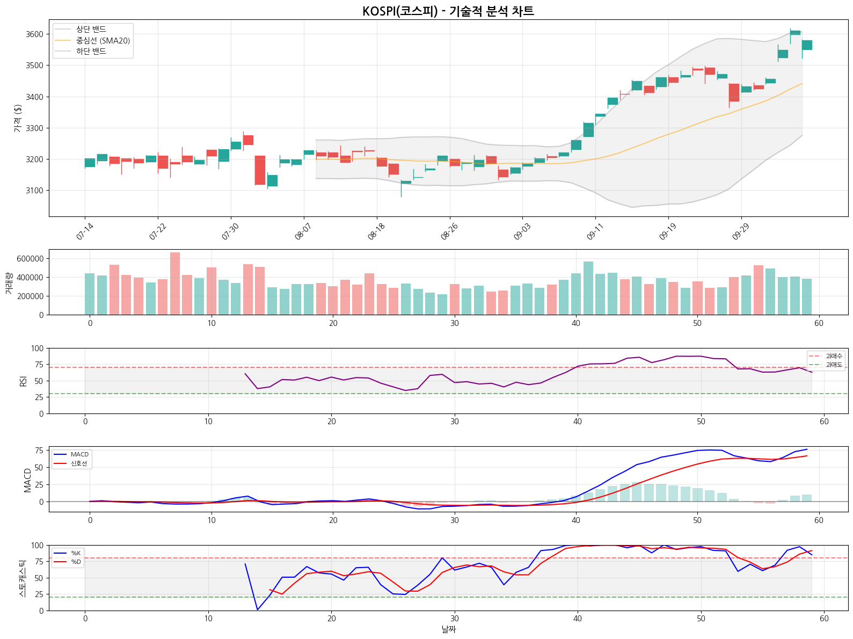Click the 중심선 (SMA20) legend entry
Image resolution: width=853 pixels, height=639 pixels.
[103, 40]
